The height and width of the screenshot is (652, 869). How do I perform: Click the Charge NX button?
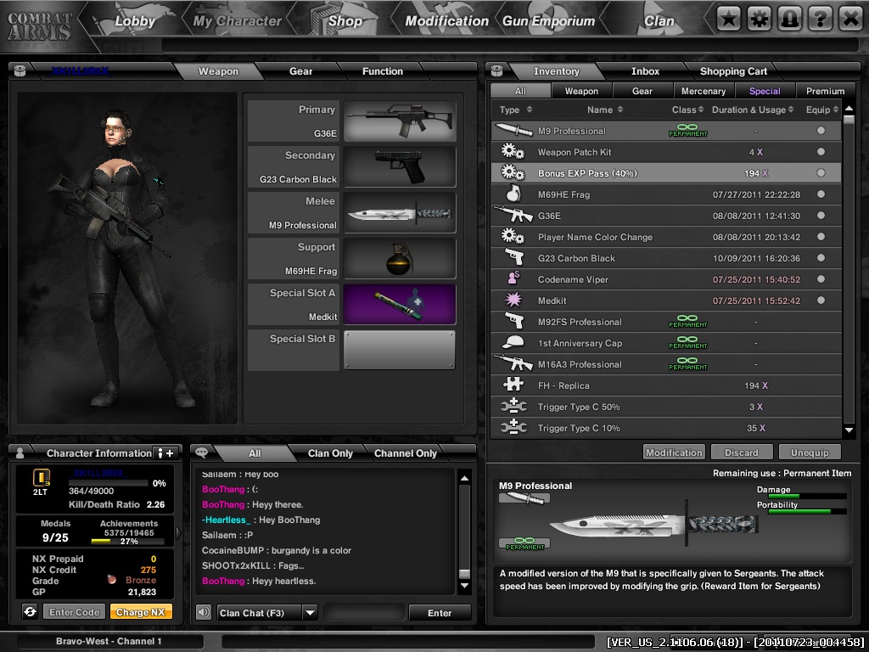point(141,612)
